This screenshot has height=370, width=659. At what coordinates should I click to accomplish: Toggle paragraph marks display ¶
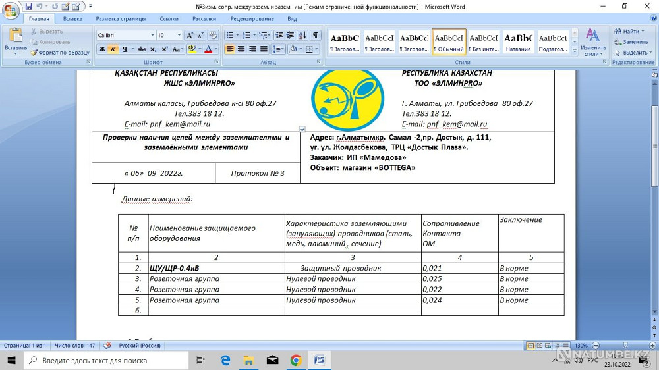[x=315, y=36]
